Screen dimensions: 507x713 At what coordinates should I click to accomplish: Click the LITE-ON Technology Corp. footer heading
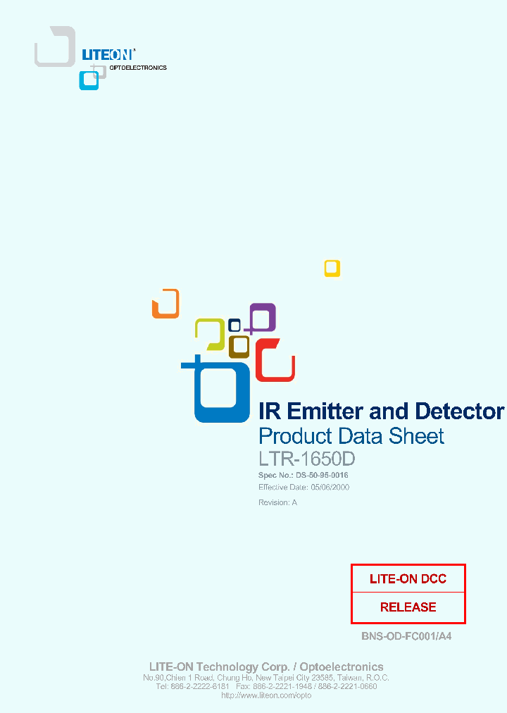point(266,666)
